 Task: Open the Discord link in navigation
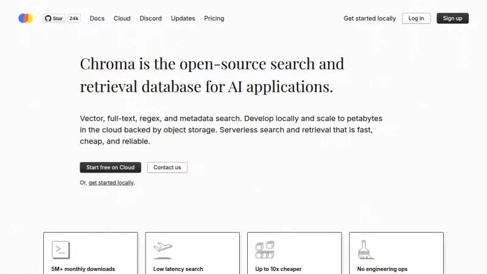[x=150, y=18]
